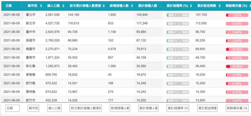Sort 累計接種率 (%) column via arrows
The image size is (251, 116).
(x=191, y=6)
